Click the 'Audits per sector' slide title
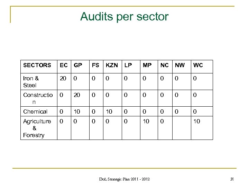This screenshot has width=249, height=187. [x=124, y=16]
